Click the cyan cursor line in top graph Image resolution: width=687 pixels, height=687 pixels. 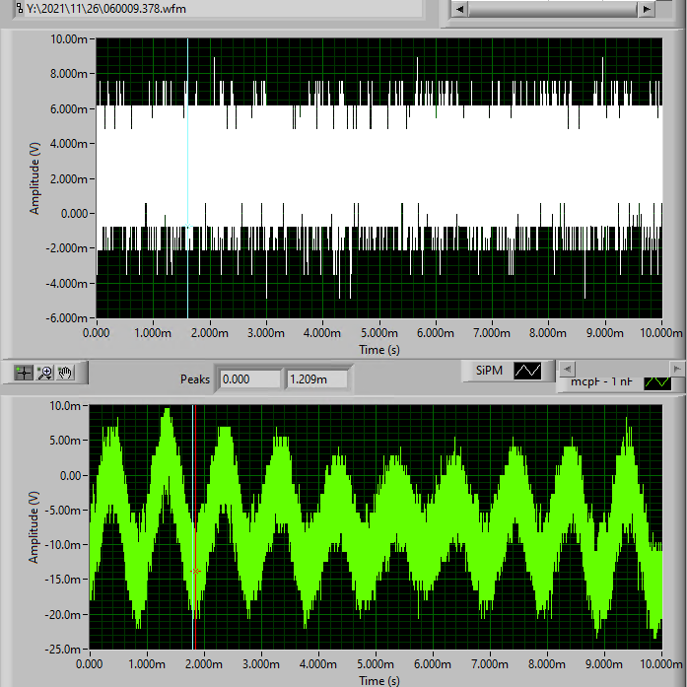[x=187, y=177]
